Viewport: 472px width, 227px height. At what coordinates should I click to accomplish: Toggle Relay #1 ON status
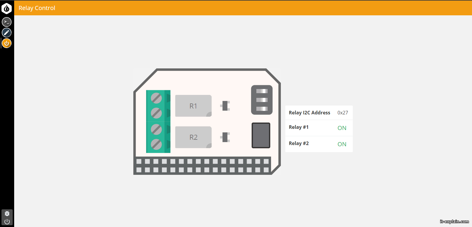[342, 128]
